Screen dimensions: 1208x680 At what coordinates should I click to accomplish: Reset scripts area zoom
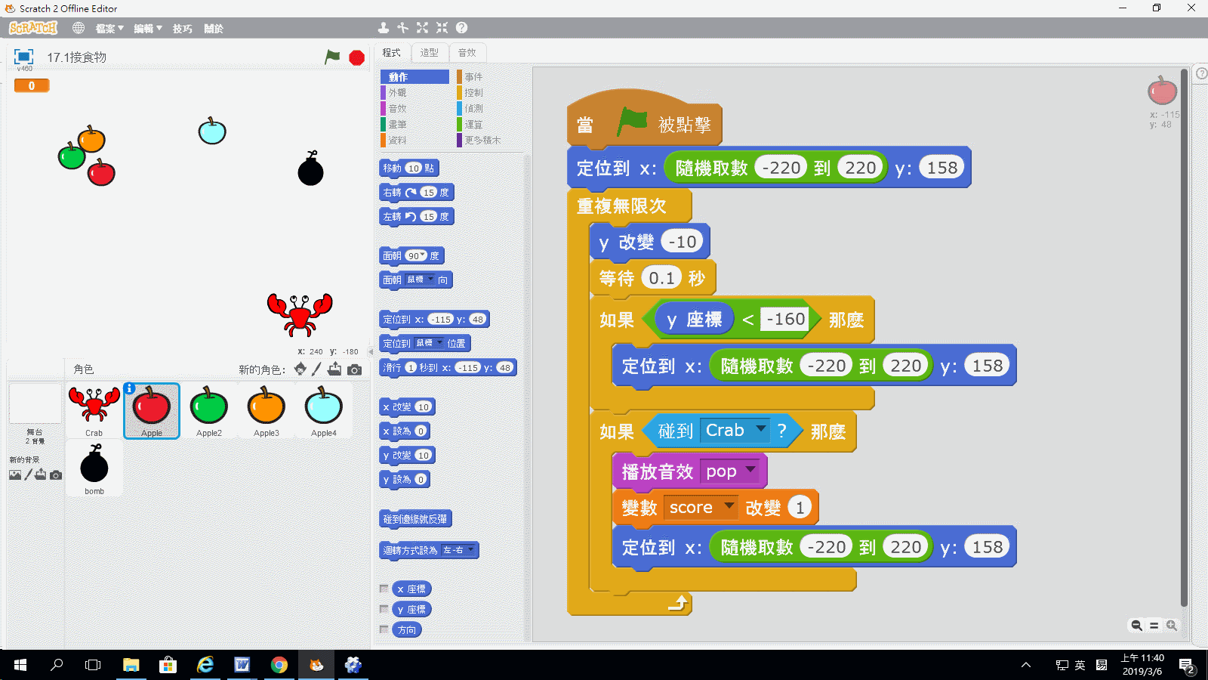pos(1154,626)
